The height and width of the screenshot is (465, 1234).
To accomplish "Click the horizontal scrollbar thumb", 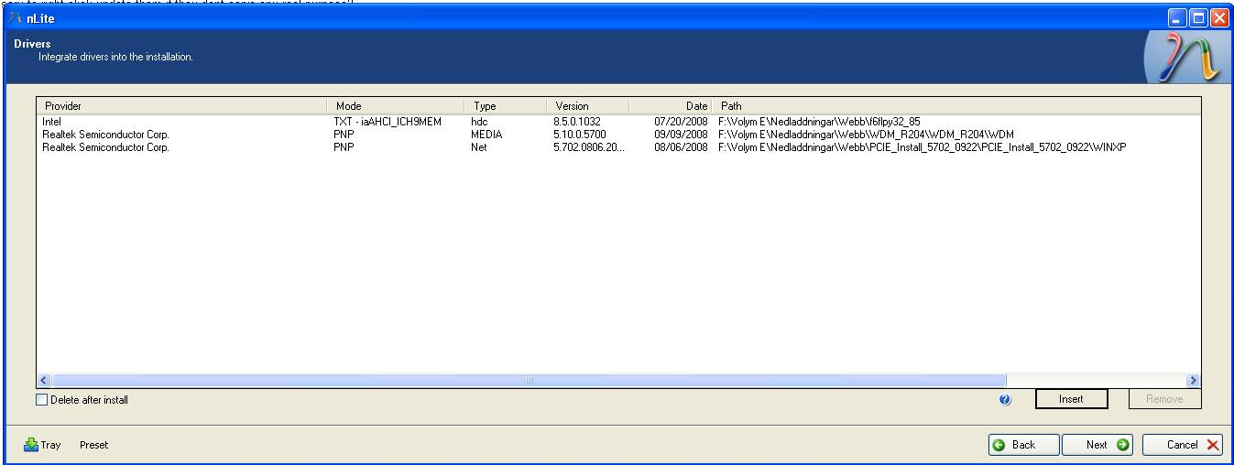I will tap(529, 380).
